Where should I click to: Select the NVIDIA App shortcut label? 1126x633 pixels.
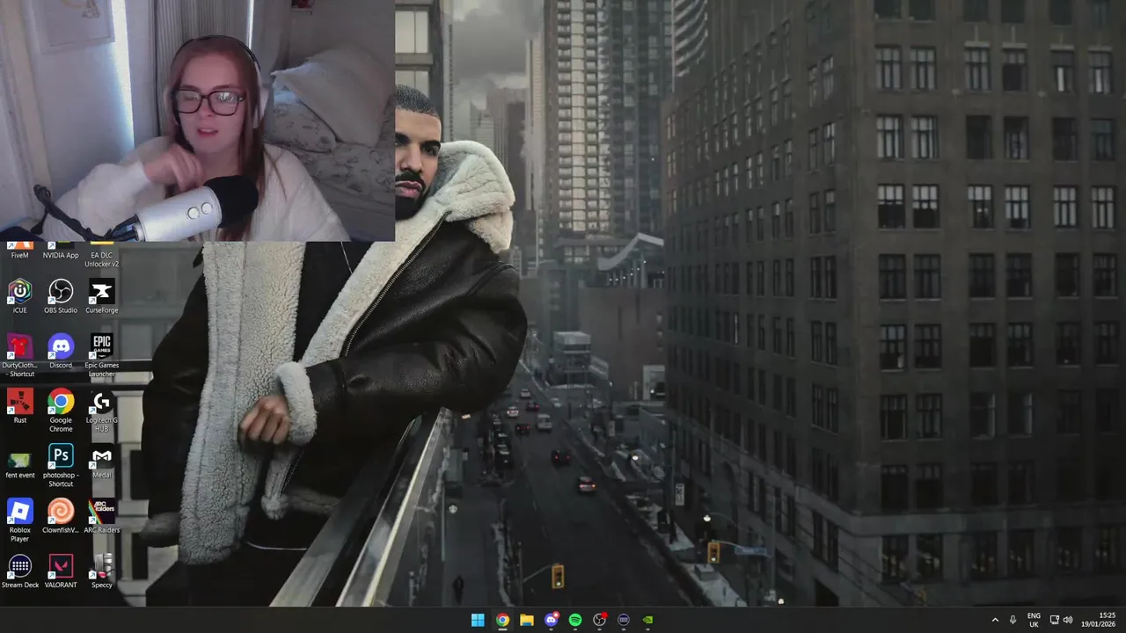pos(61,256)
